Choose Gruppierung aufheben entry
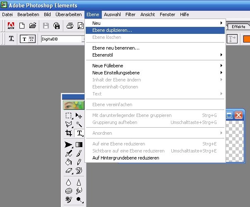This screenshot has height=207, width=250. [x=155, y=122]
